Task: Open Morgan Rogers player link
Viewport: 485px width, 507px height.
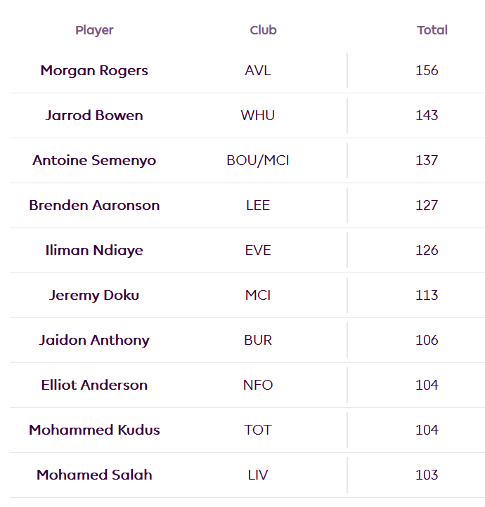Action: coord(94,70)
